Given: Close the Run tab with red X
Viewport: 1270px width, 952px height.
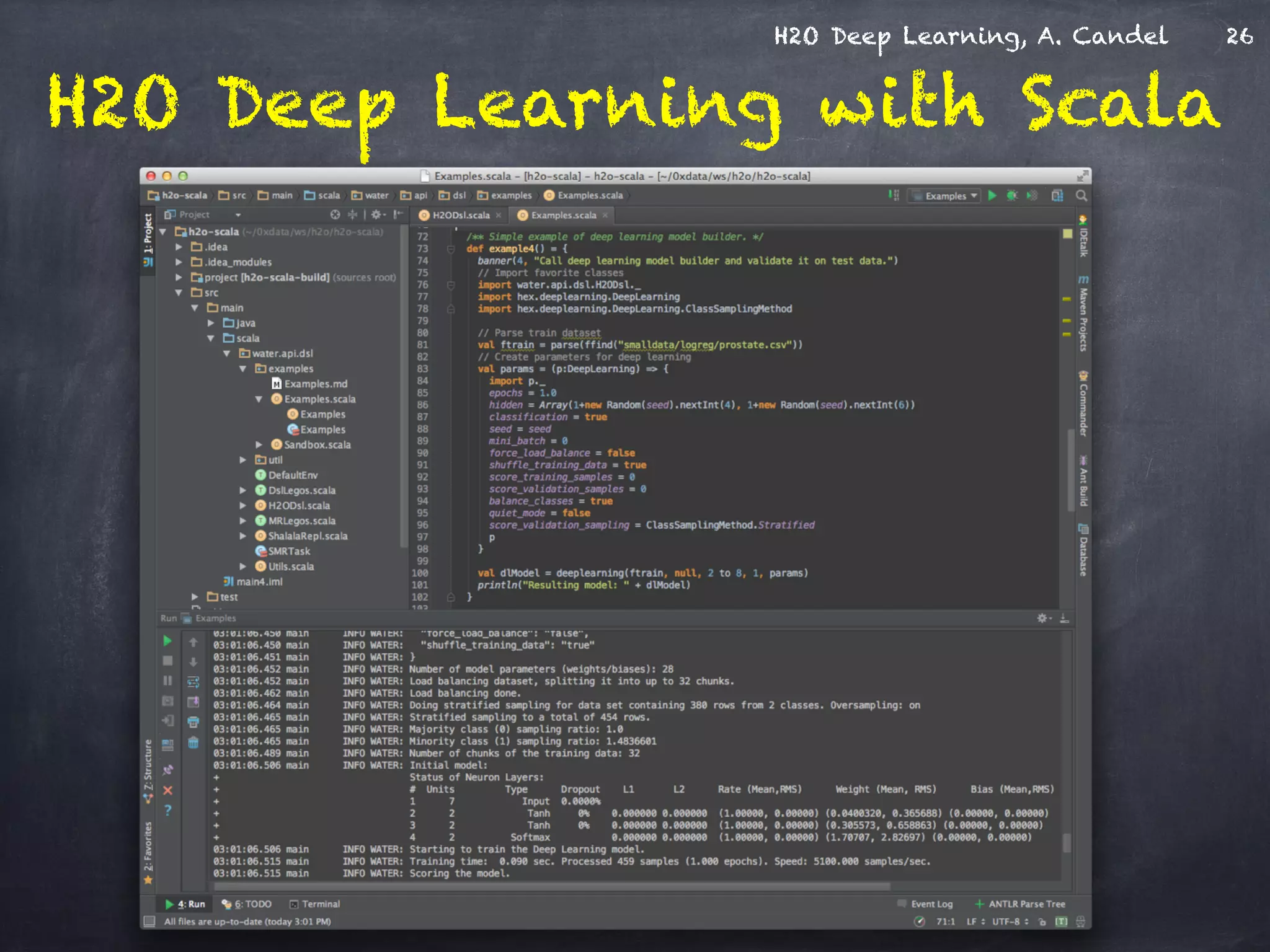Looking at the screenshot, I should point(167,790).
